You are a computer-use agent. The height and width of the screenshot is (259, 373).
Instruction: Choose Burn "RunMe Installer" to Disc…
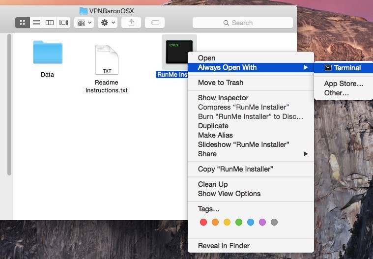[251, 116]
